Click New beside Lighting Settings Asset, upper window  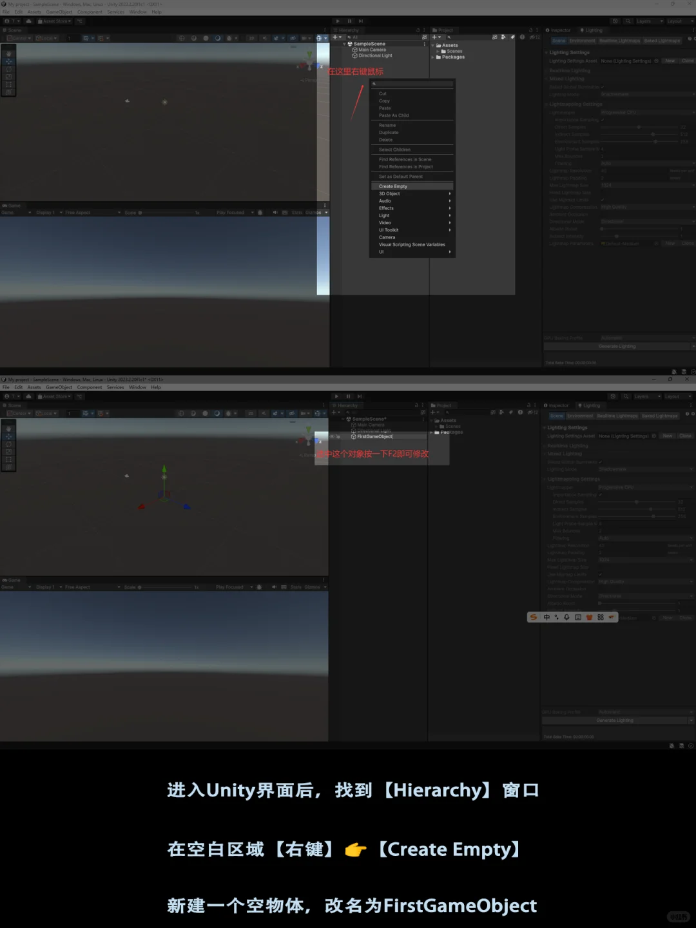(670, 61)
